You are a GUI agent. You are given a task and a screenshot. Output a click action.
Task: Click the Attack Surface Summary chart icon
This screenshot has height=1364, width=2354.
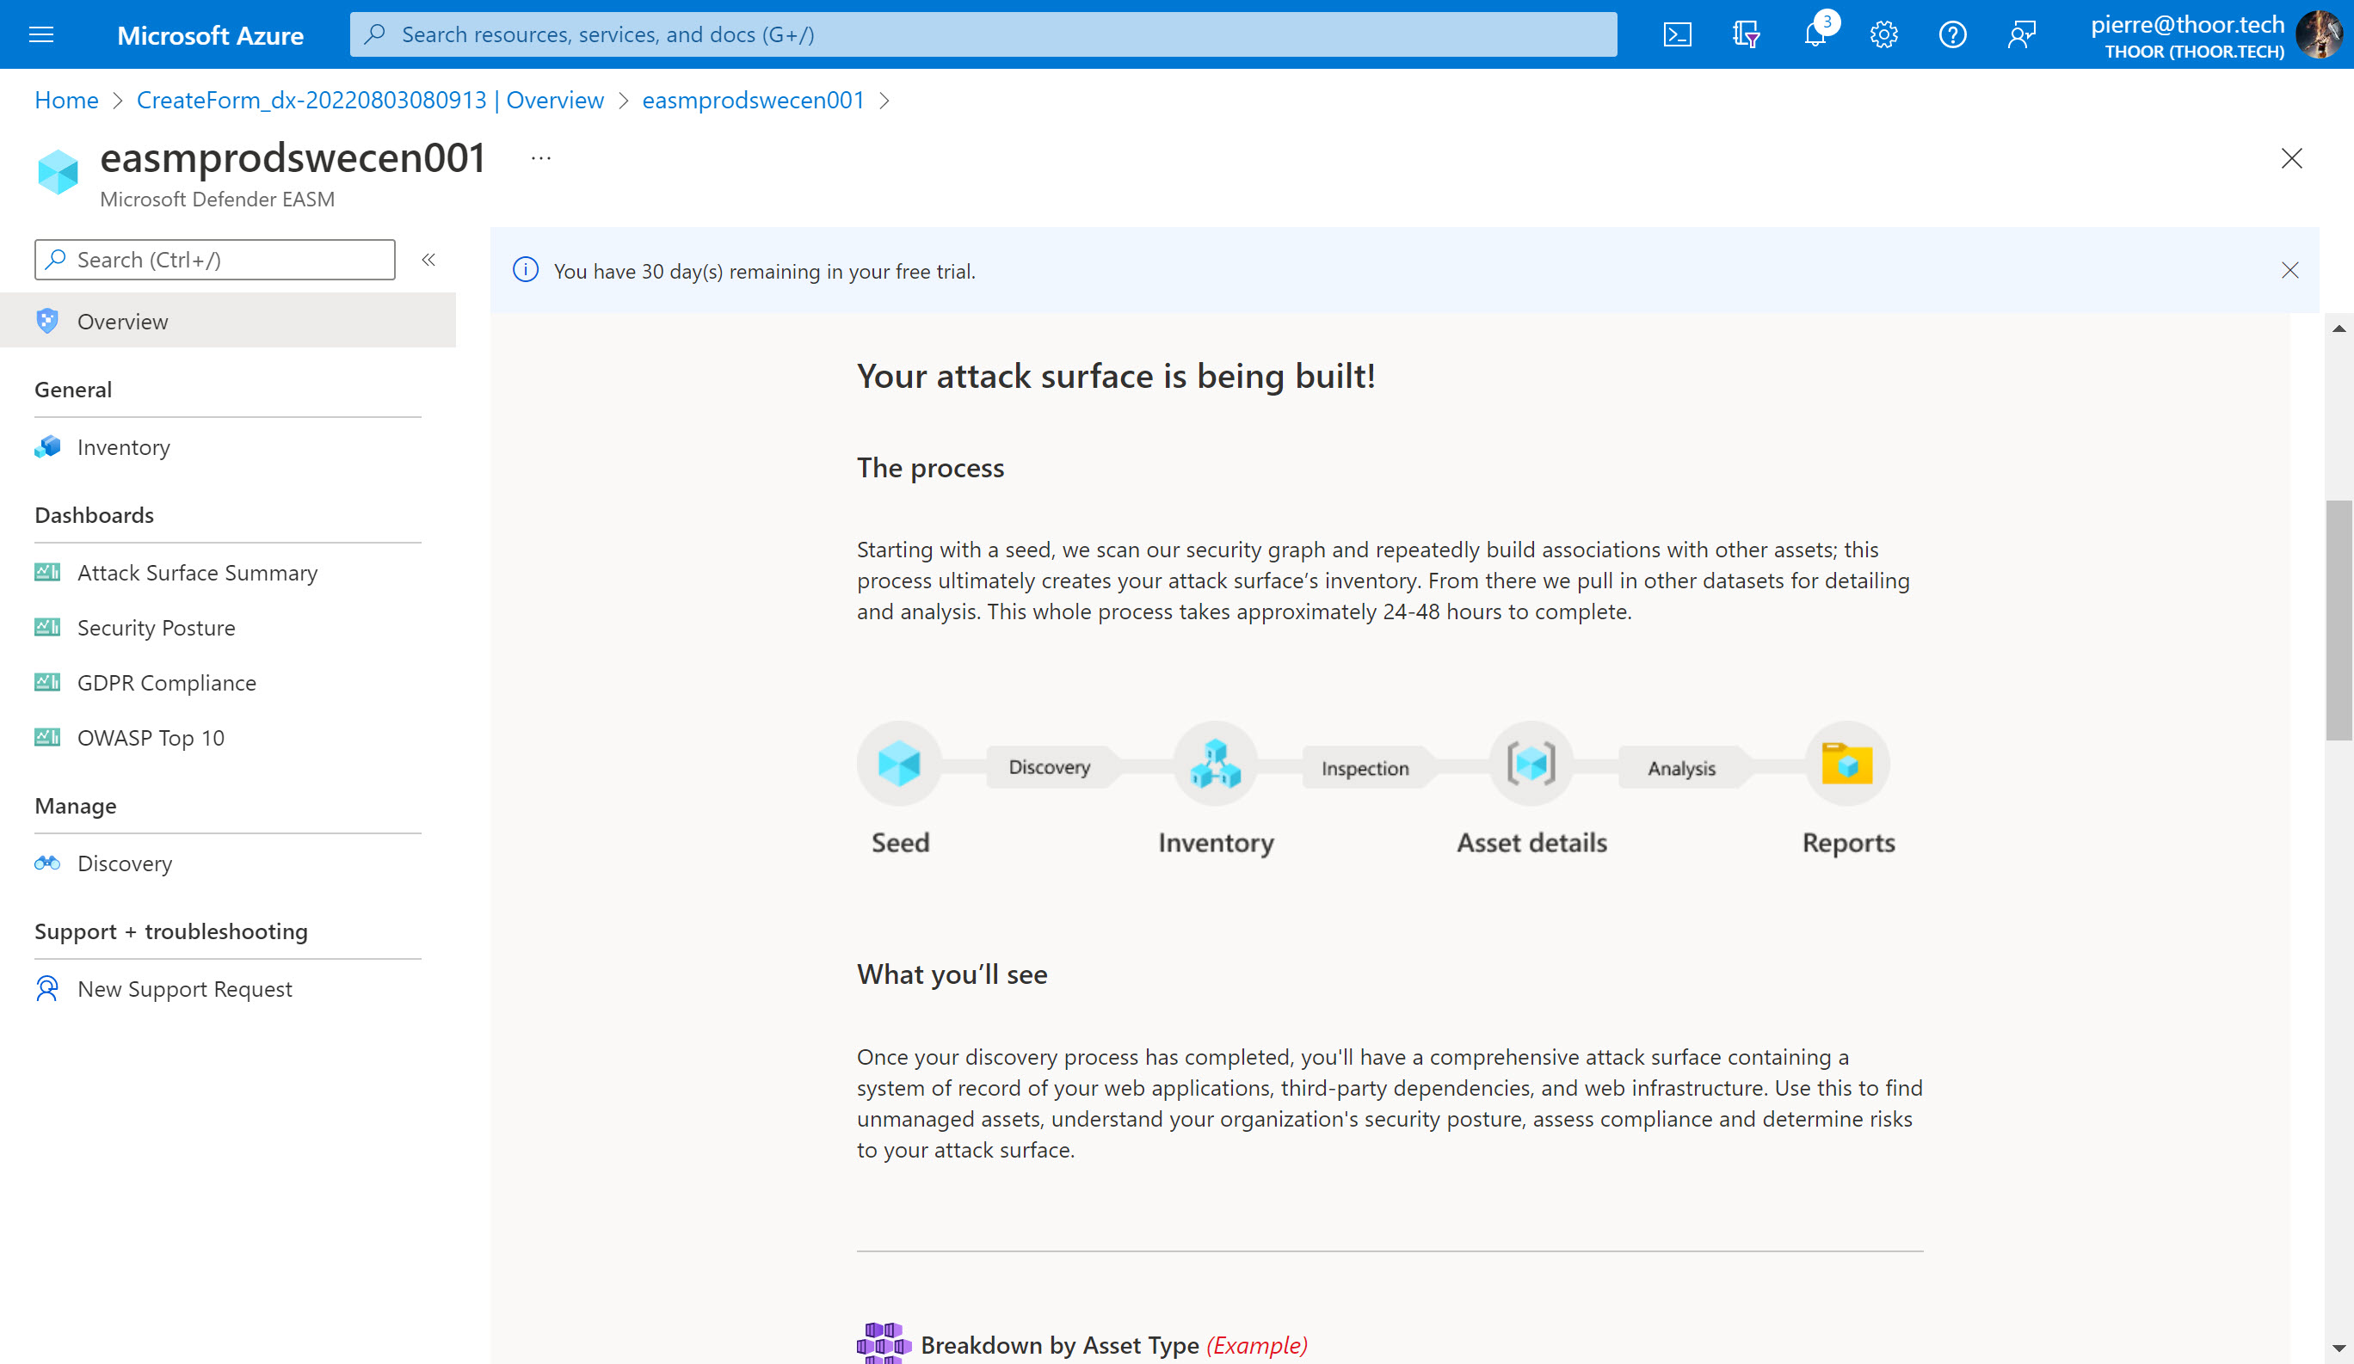point(46,572)
